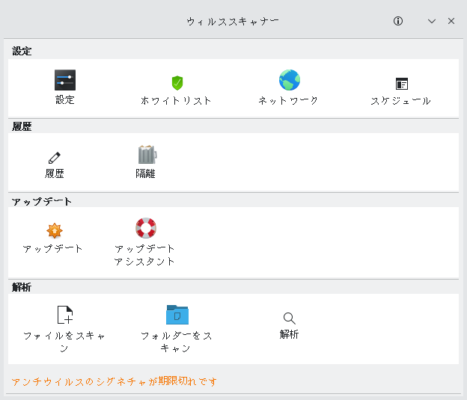Click the ホワイトリスト text label

coord(176,101)
